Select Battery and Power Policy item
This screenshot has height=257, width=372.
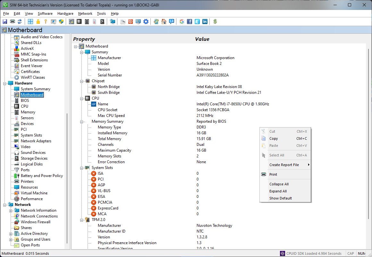point(42,175)
